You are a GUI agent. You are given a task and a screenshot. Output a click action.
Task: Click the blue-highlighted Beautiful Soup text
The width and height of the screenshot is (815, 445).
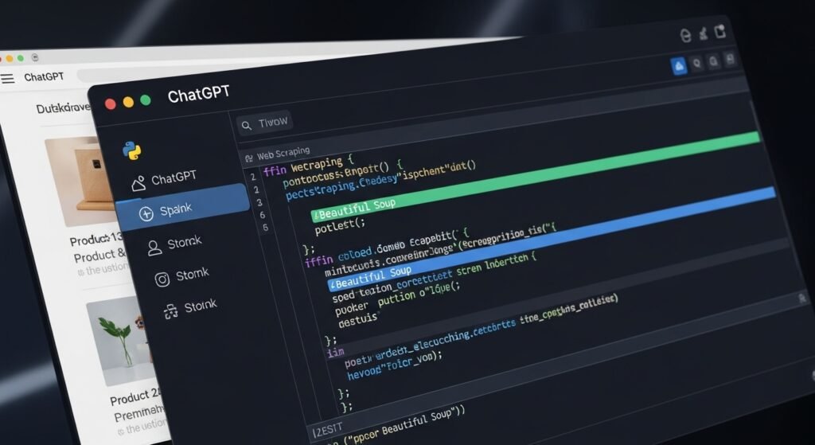[x=370, y=276]
